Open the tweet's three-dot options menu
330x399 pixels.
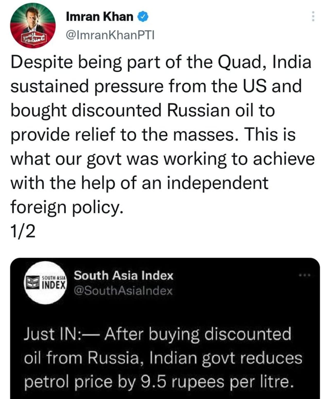pyautogui.click(x=313, y=16)
